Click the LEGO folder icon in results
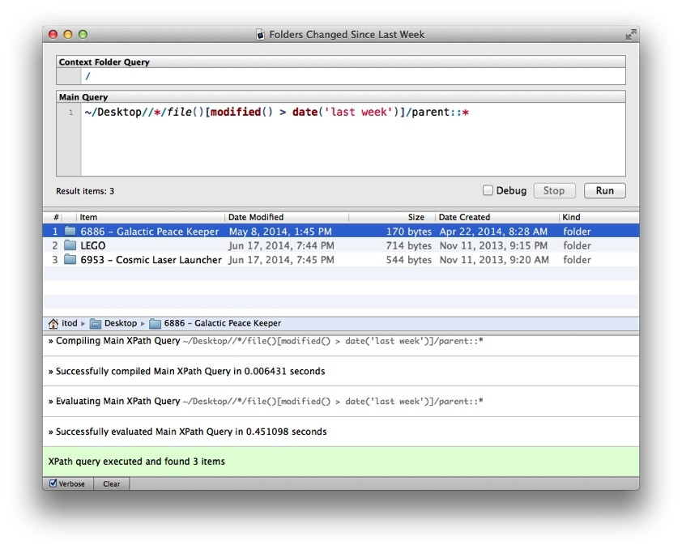Image resolution: width=682 pixels, height=549 pixels. 70,245
